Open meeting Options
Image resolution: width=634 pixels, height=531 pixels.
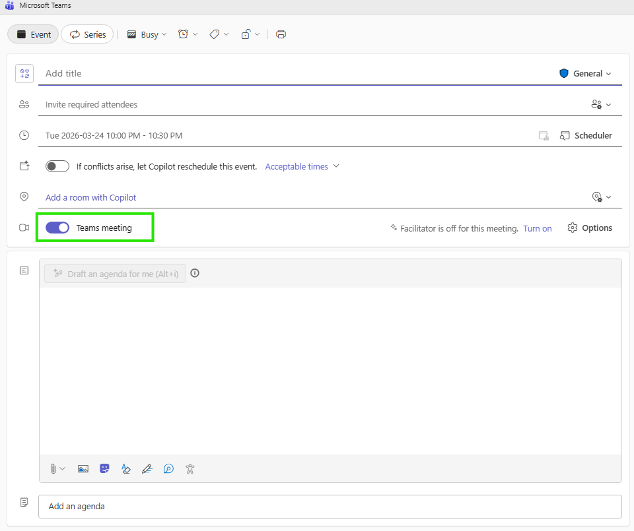[590, 228]
